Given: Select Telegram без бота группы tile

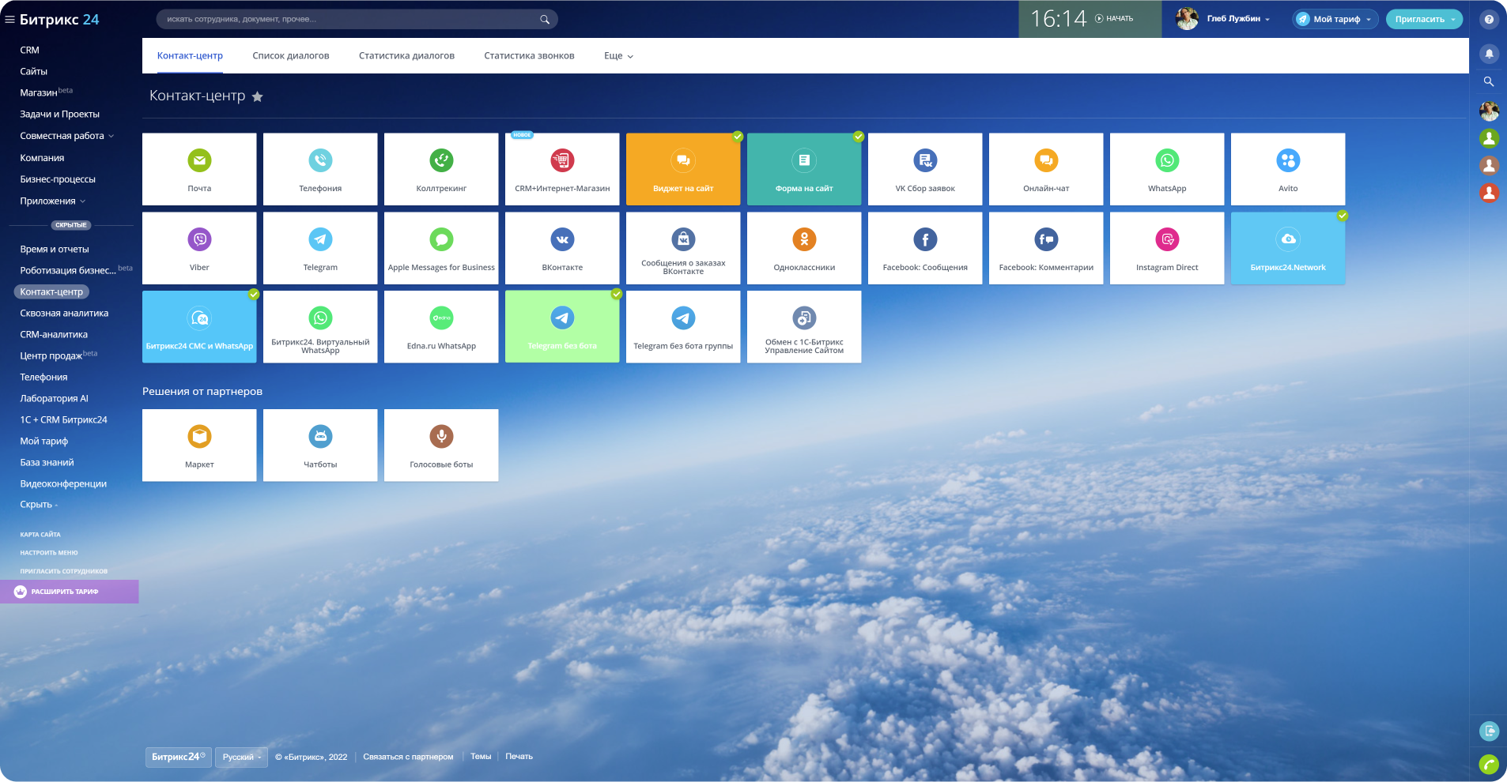Looking at the screenshot, I should point(683,327).
